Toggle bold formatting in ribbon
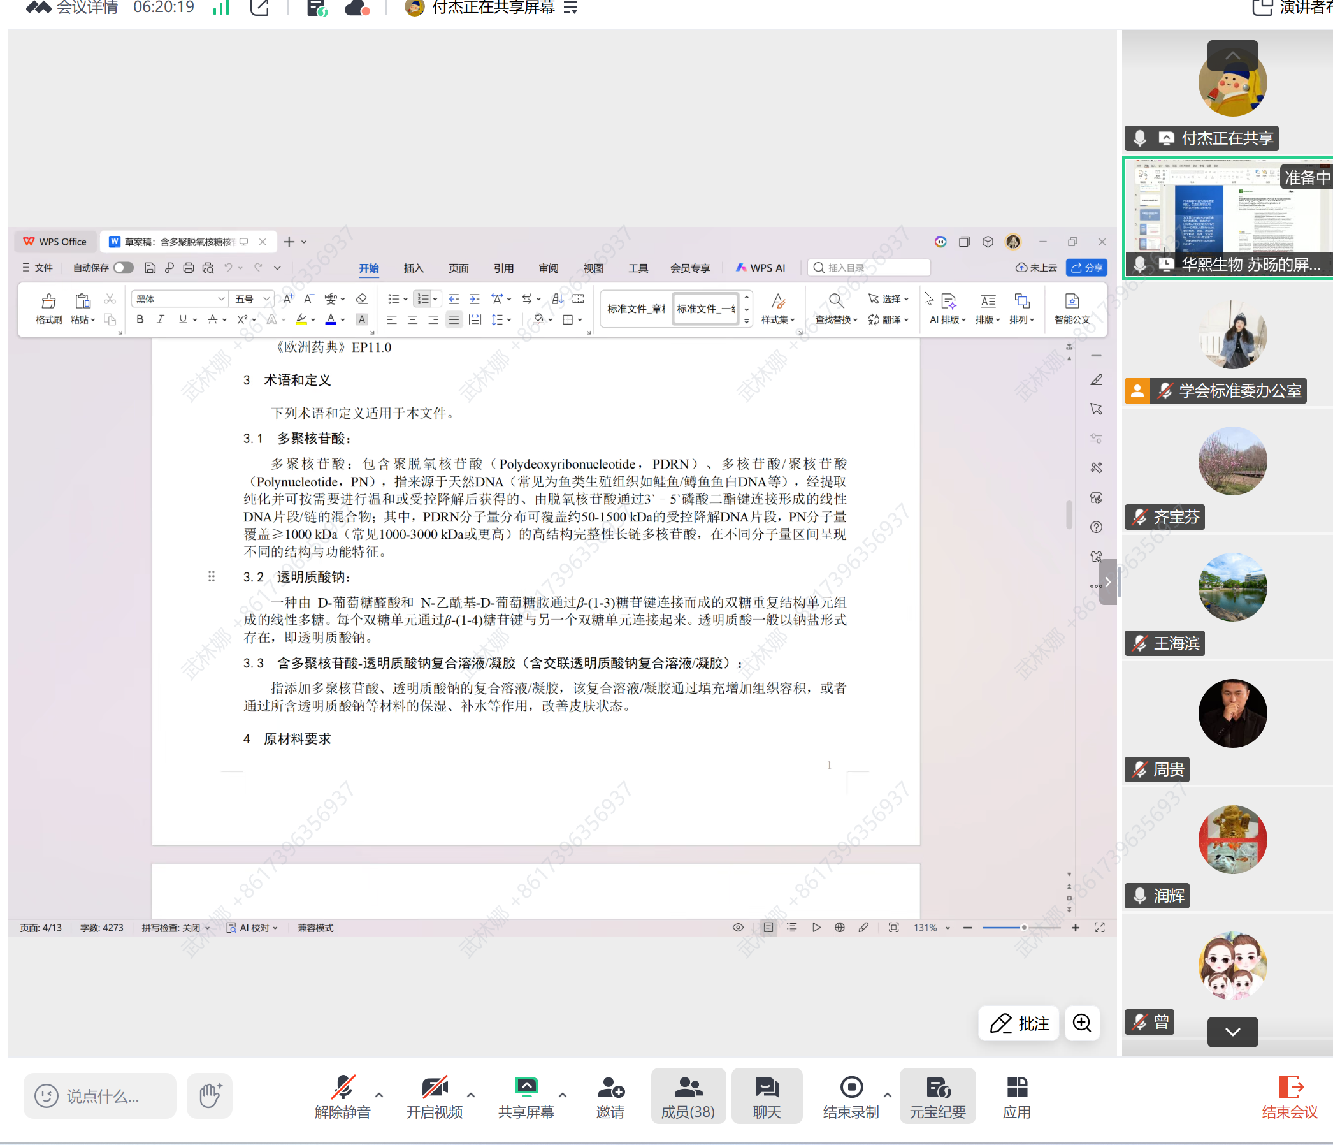The width and height of the screenshot is (1333, 1145). coord(140,319)
